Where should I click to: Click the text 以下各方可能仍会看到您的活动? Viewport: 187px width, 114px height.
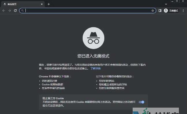[x=115, y=76]
